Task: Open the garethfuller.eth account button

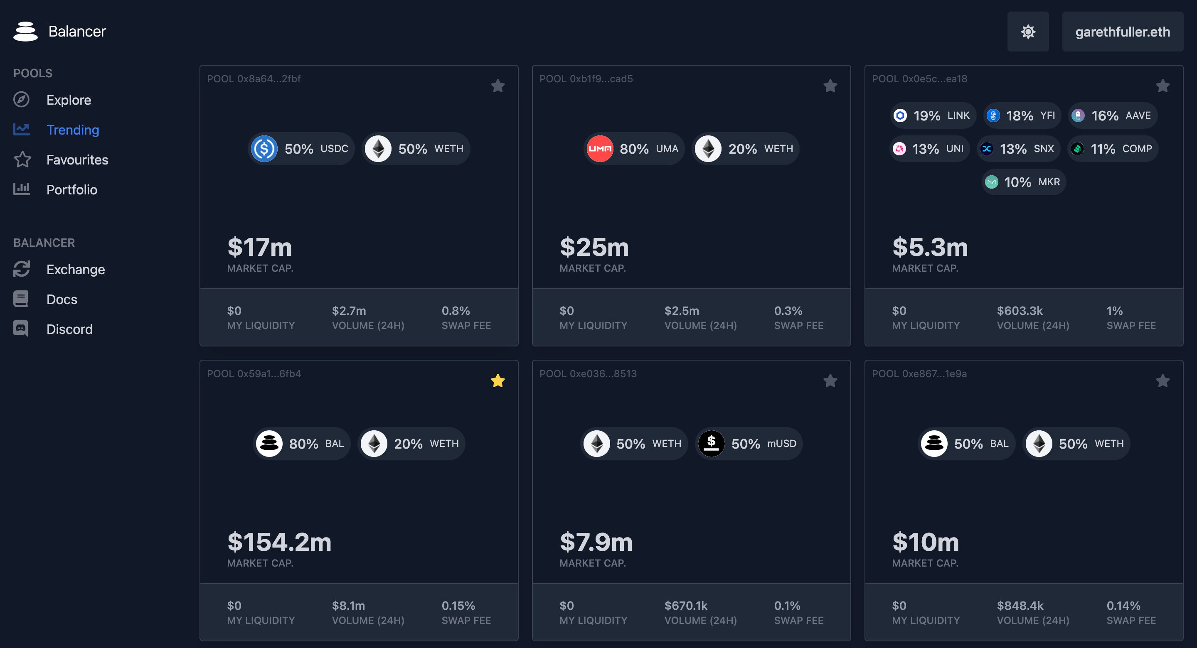Action: point(1122,32)
